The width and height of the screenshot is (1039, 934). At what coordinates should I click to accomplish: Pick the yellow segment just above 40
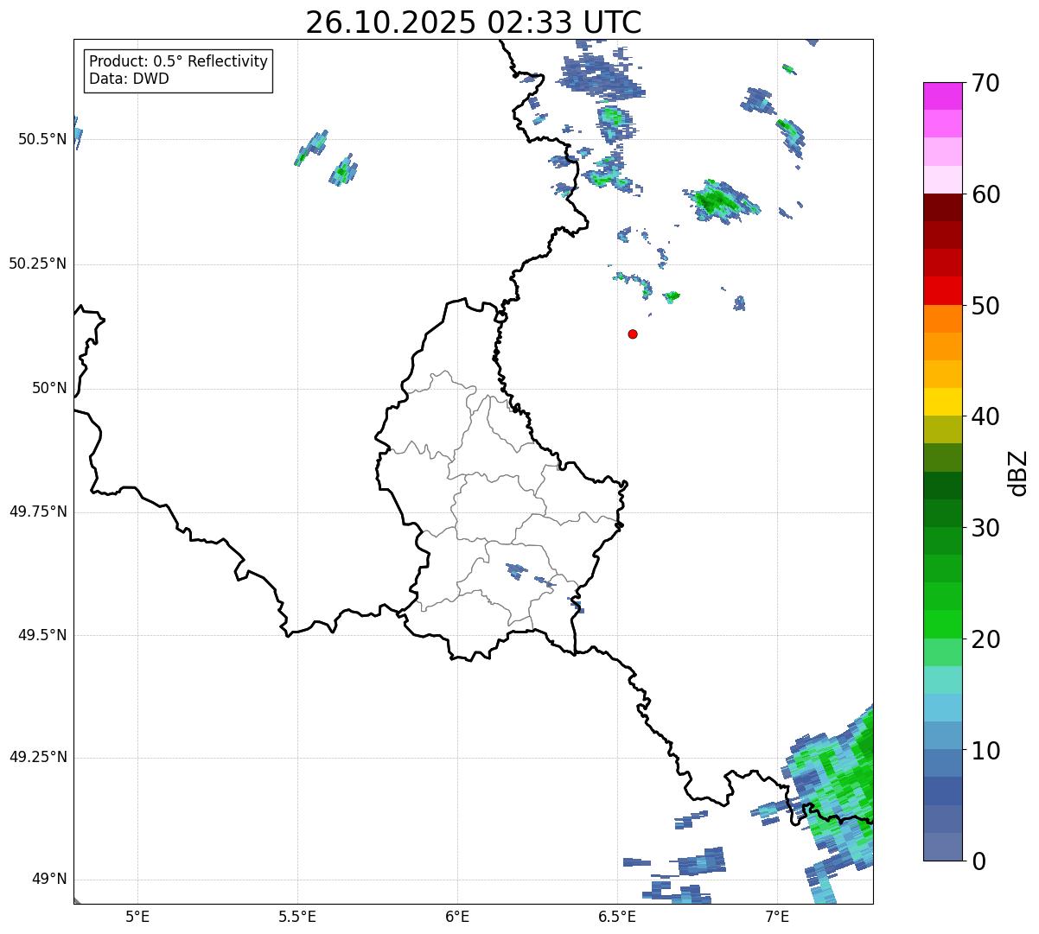[x=943, y=403]
